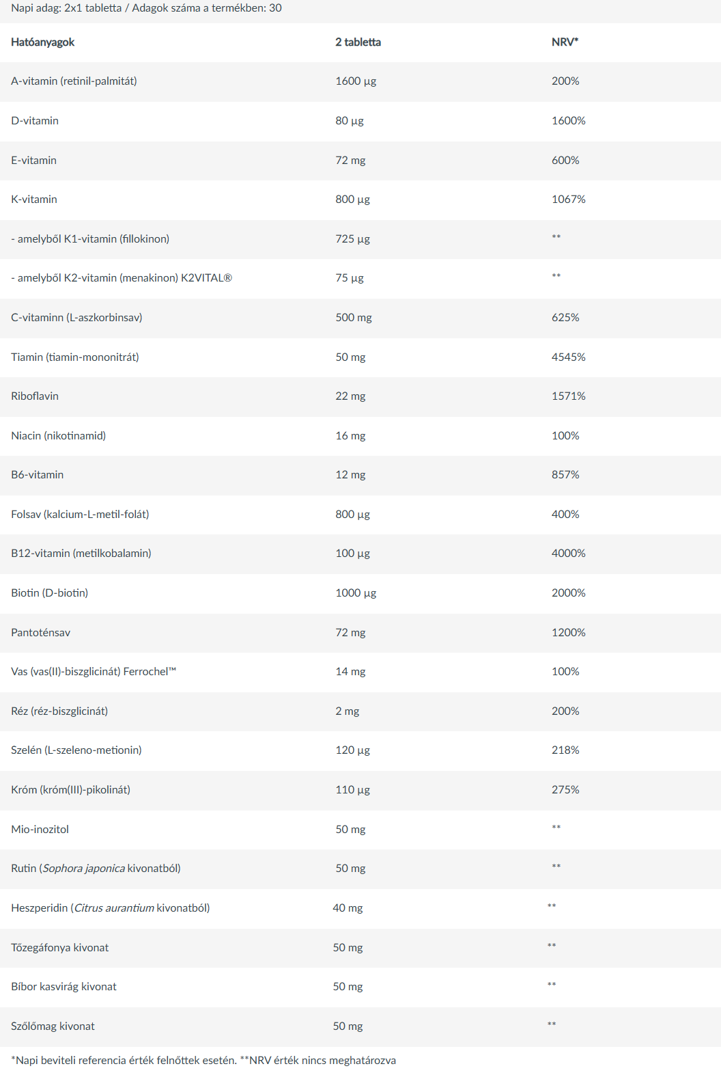Click the Folsav (kalcium-L-metil-folát) label
Image resolution: width=721 pixels, height=1075 pixels.
click(80, 515)
